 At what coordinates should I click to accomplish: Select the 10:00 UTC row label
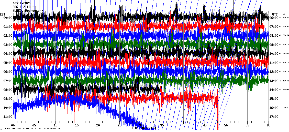coord(274,54)
